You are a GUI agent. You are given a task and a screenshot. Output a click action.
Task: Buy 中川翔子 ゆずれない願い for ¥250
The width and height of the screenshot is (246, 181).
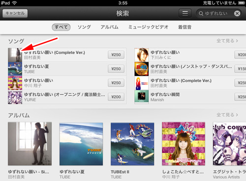[116, 83]
